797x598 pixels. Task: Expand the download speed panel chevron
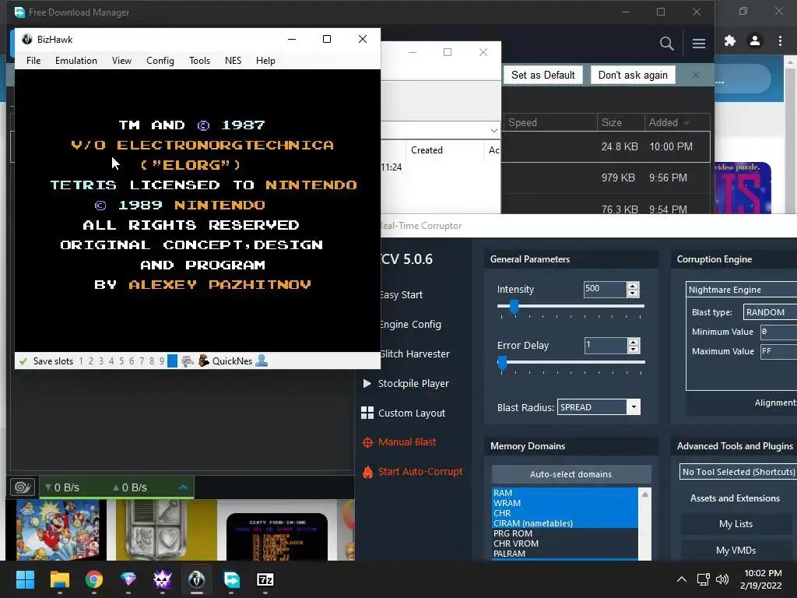183,487
